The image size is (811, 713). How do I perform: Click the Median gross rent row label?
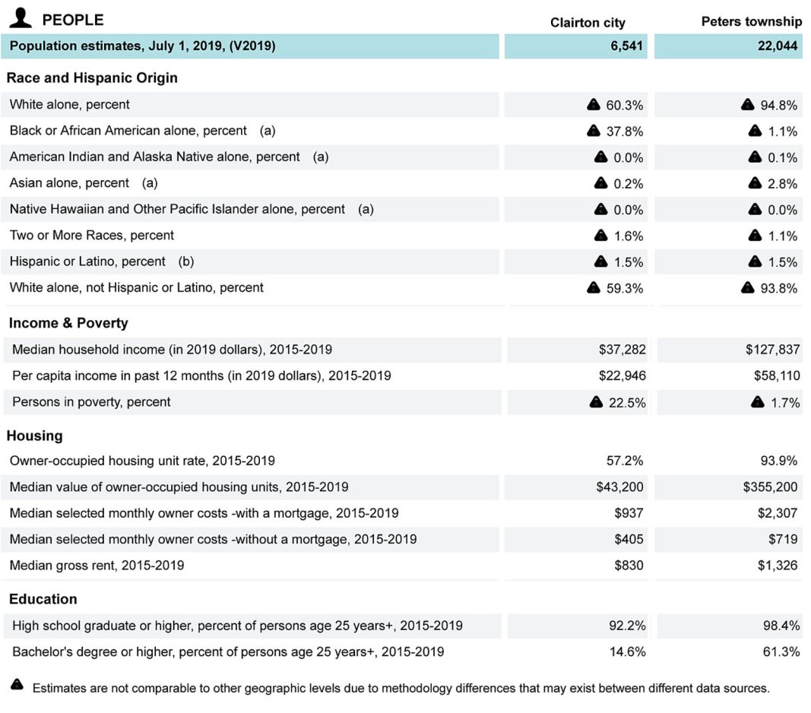point(97,565)
